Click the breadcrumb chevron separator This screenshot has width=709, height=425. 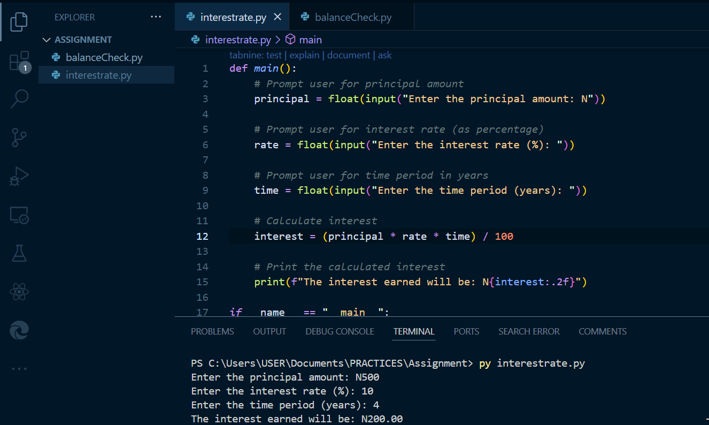click(278, 40)
